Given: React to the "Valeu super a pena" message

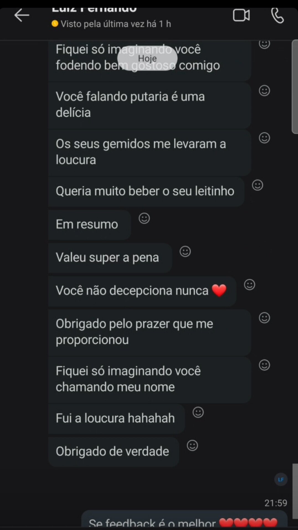Looking at the screenshot, I should point(185,252).
